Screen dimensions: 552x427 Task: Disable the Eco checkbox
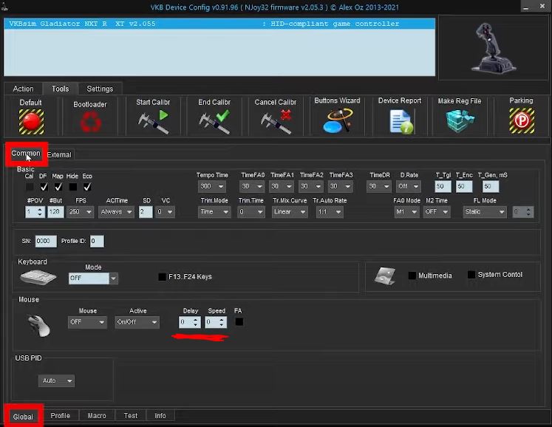(x=87, y=187)
